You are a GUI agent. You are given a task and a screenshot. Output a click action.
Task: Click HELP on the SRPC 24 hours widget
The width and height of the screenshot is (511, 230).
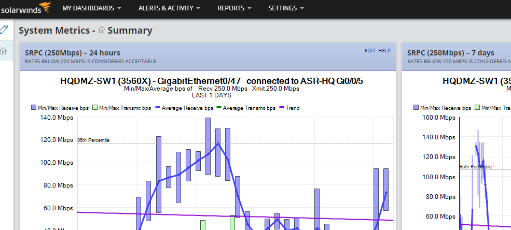(x=384, y=50)
